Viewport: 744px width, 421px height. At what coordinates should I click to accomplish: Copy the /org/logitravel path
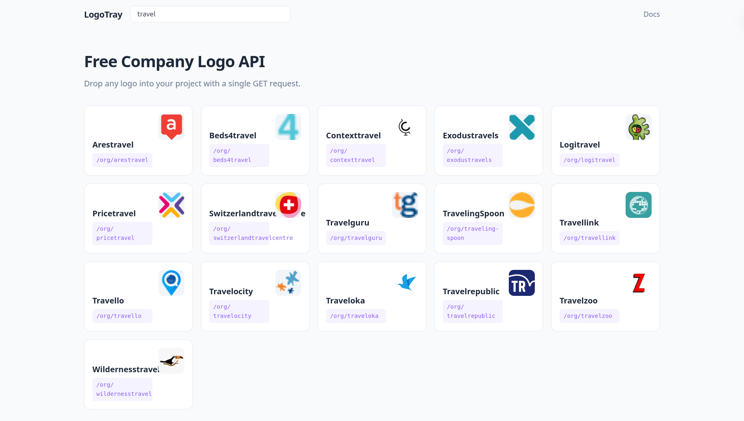(590, 160)
